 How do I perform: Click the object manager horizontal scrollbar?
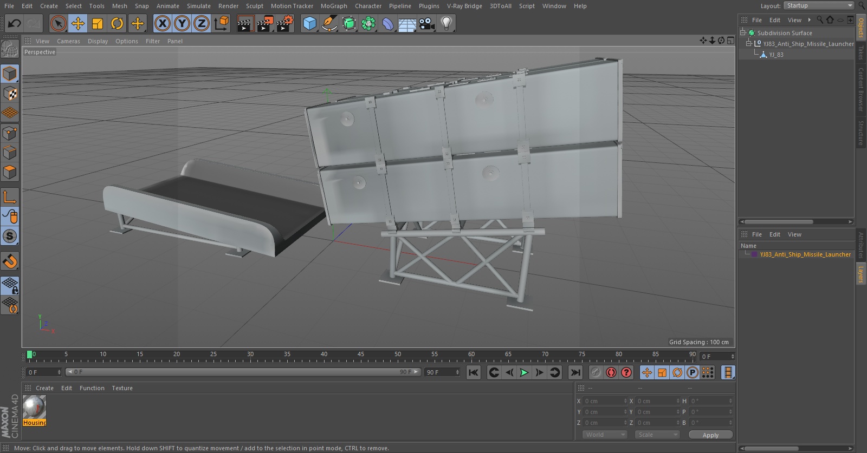pos(796,221)
